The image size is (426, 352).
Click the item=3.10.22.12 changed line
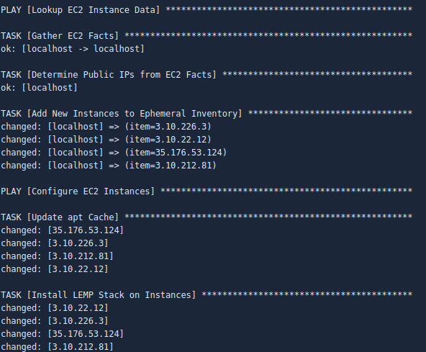pos(106,140)
